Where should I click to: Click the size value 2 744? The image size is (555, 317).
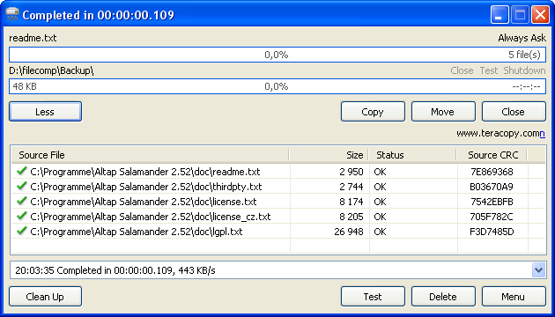(x=351, y=187)
